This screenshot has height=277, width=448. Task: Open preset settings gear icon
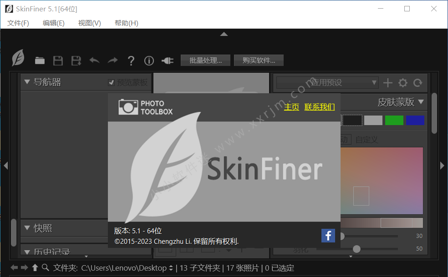(x=403, y=83)
